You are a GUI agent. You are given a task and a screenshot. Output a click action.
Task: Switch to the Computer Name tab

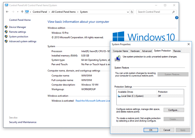[x=120, y=51]
